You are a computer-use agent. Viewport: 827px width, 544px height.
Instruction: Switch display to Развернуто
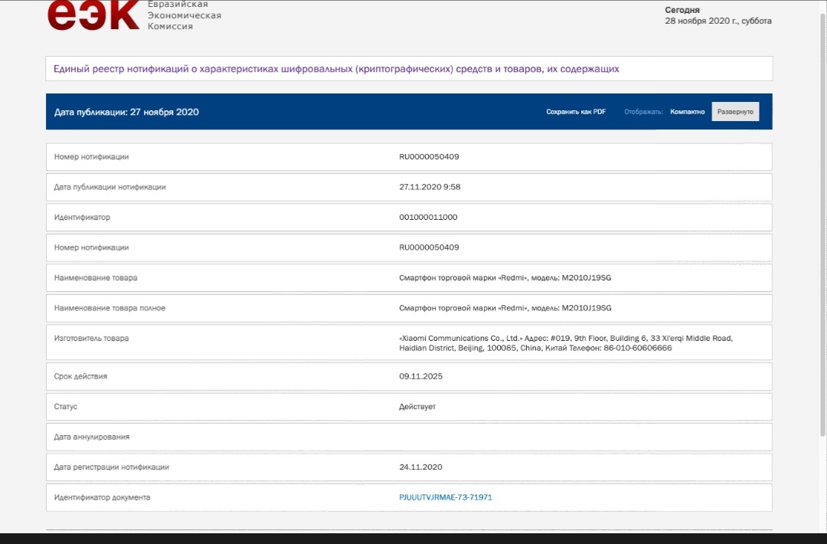[x=735, y=112]
